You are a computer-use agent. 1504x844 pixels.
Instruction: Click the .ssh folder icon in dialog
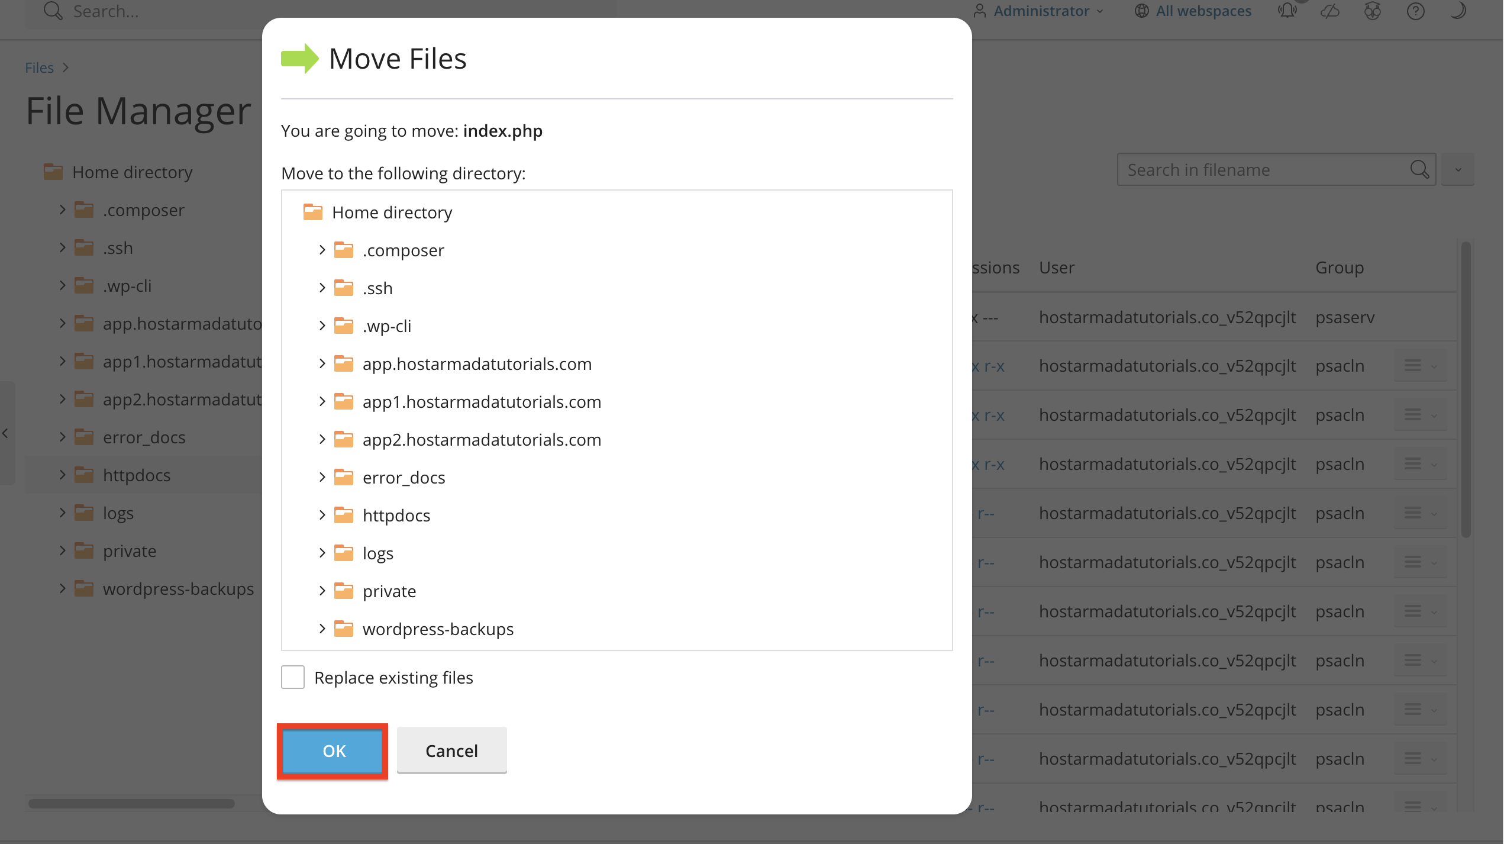(344, 288)
